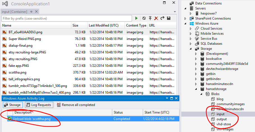Expand the Mobile Services node

191,34
